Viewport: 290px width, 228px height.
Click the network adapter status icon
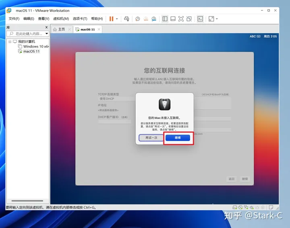point(246,207)
